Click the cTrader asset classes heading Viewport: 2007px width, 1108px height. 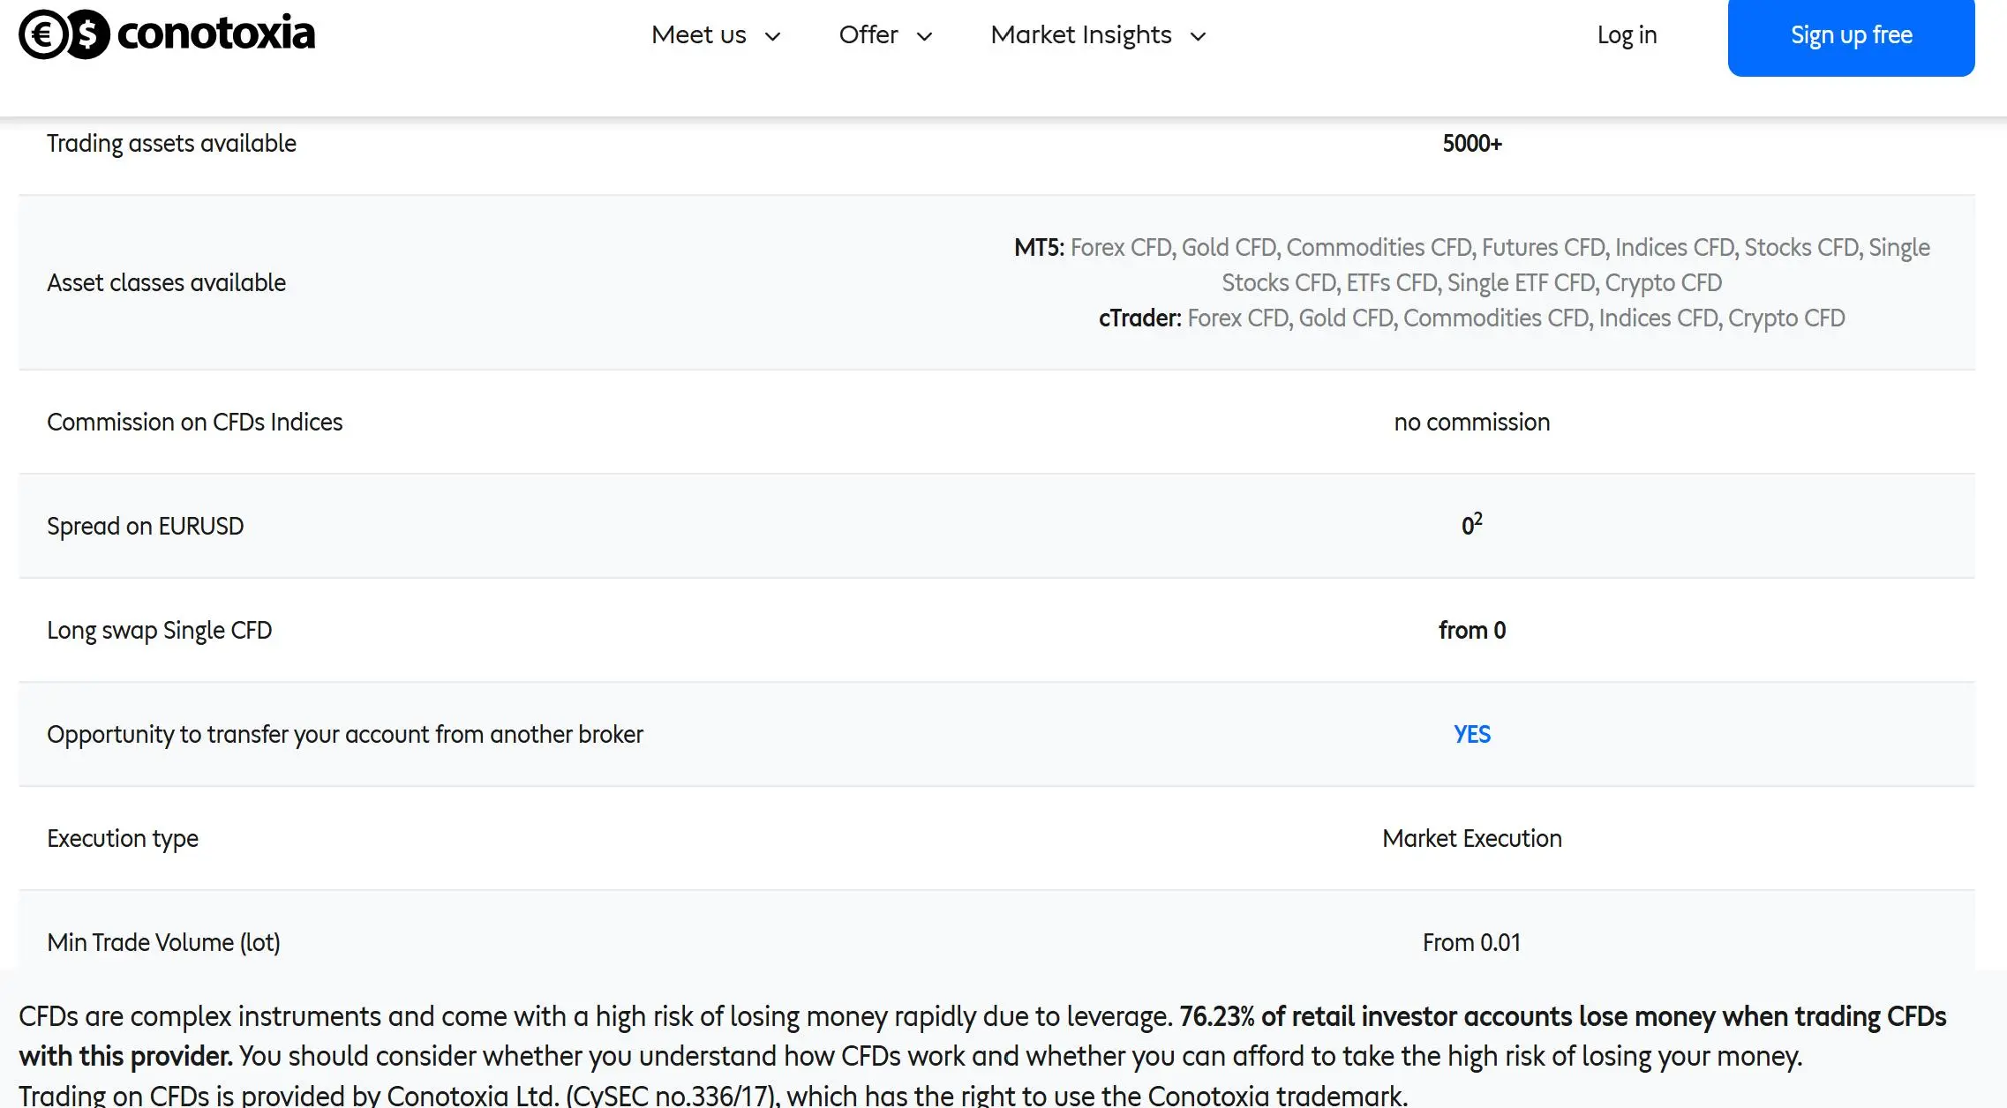coord(1139,318)
